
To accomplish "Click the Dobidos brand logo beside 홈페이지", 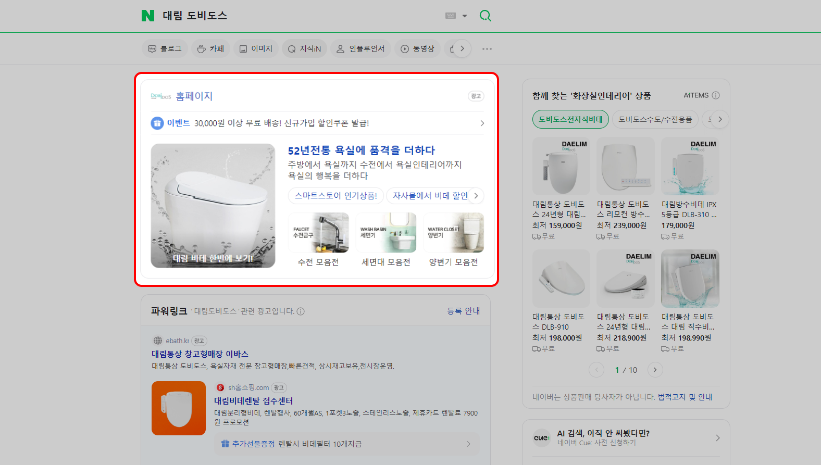I will (161, 96).
